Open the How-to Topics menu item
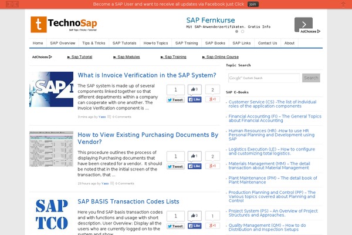The image size is (352, 235). point(155,43)
